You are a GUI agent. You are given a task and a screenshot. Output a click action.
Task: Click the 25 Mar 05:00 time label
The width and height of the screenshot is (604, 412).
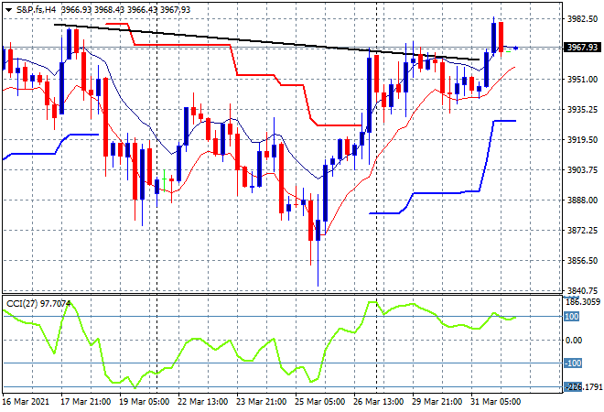(x=319, y=402)
